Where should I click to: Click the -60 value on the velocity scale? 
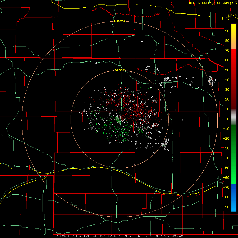(226, 178)
